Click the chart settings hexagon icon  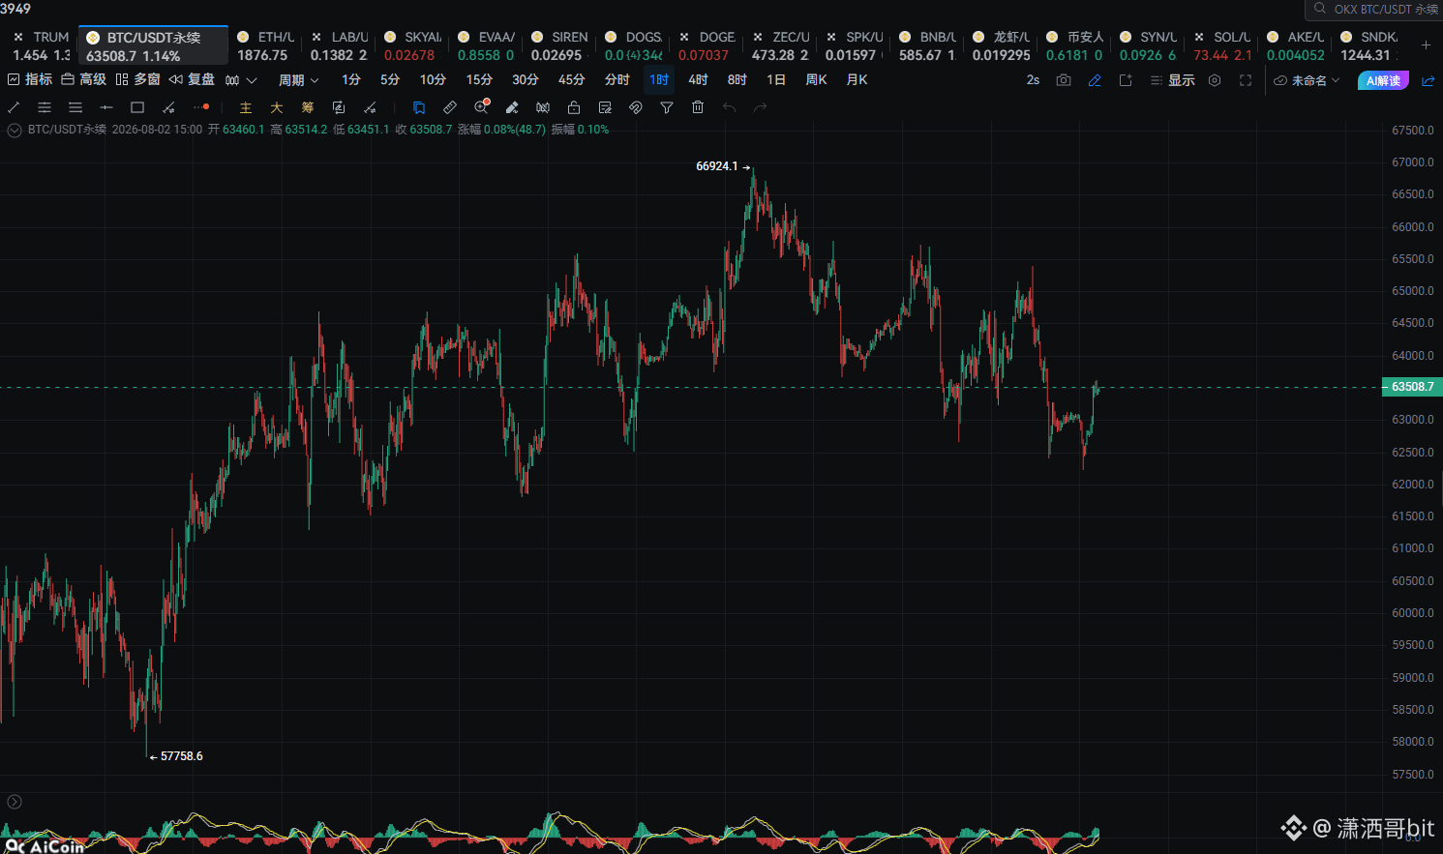coord(1215,80)
